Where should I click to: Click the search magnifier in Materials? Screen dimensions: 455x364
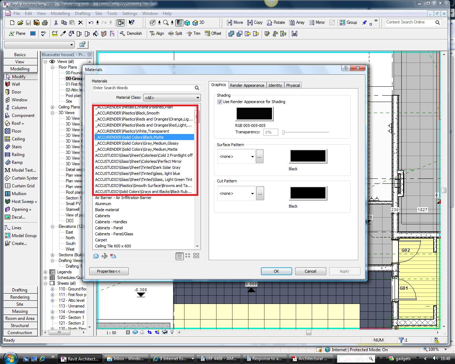[x=197, y=88]
